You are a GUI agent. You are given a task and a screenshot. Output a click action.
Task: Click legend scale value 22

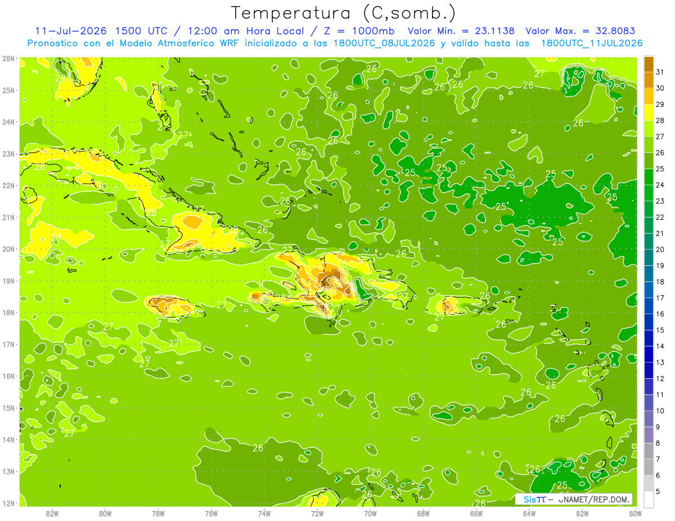(x=660, y=218)
